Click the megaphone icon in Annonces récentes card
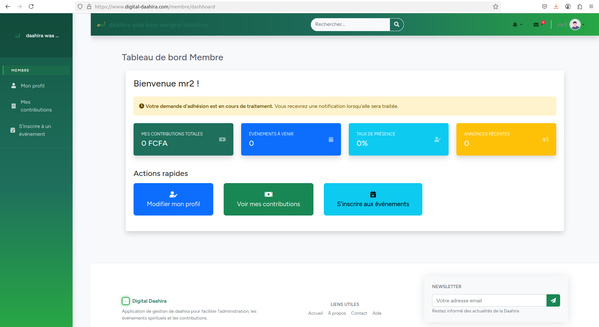Viewport: 599px width, 327px height. point(546,139)
